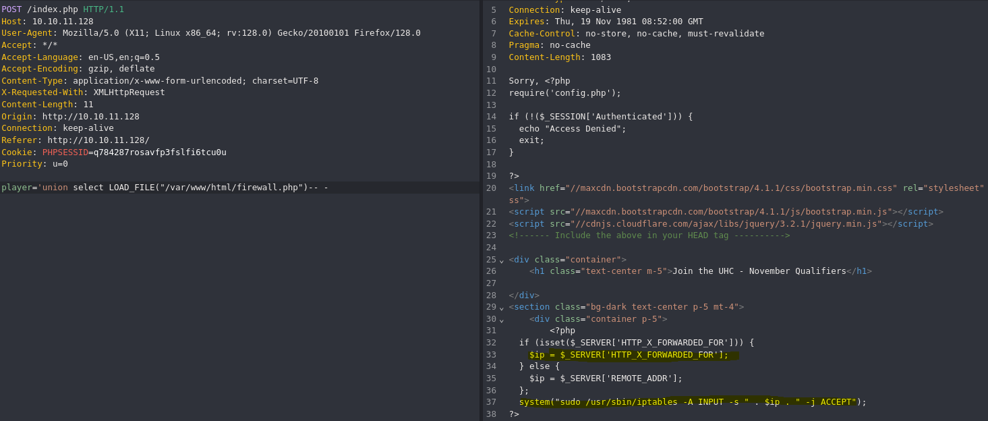
Task: Click the Cache-Control: no-store response header
Action: (637, 34)
